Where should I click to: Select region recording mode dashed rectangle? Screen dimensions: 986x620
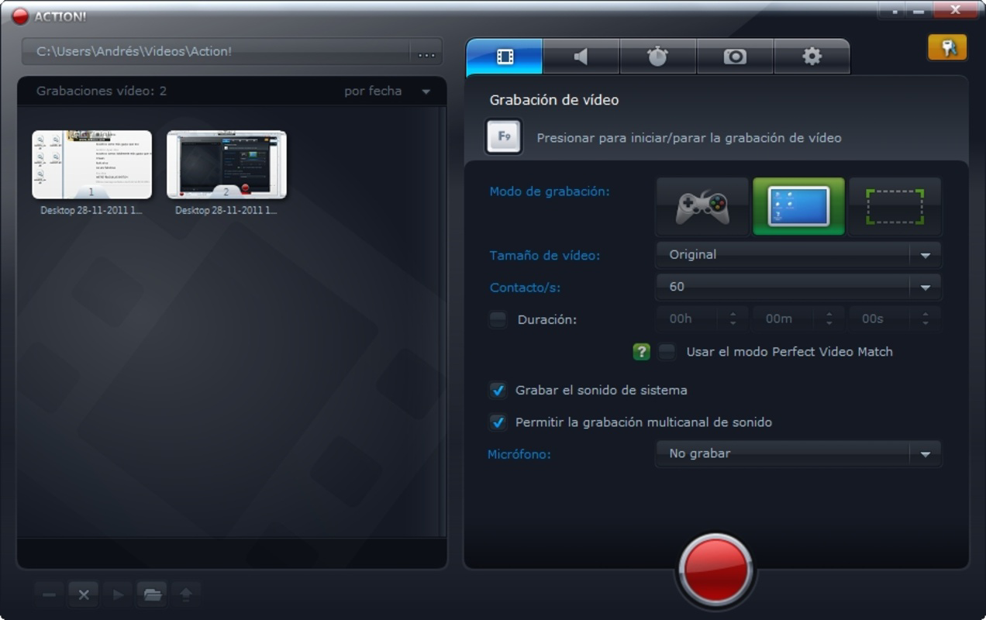click(x=895, y=207)
